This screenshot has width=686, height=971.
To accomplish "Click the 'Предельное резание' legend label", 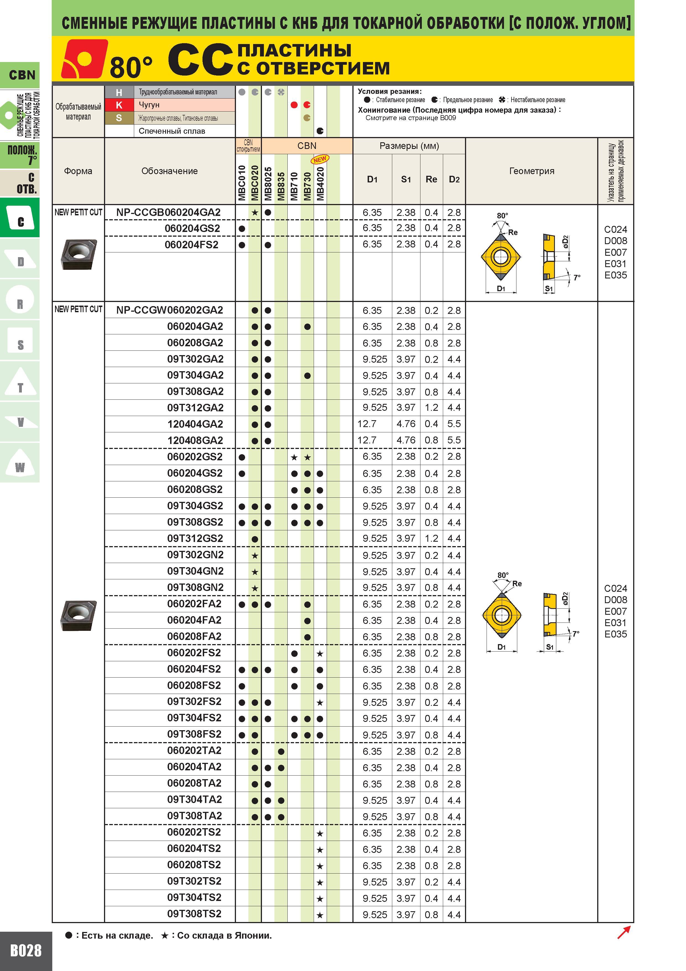I will [468, 100].
